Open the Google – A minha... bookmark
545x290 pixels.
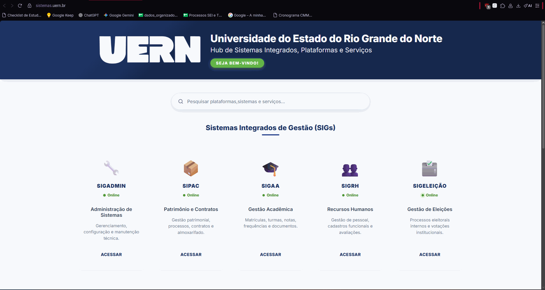(x=247, y=15)
